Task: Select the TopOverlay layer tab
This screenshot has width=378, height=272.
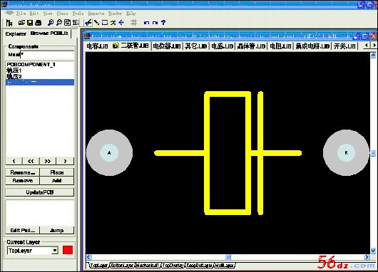Action: pyautogui.click(x=173, y=266)
